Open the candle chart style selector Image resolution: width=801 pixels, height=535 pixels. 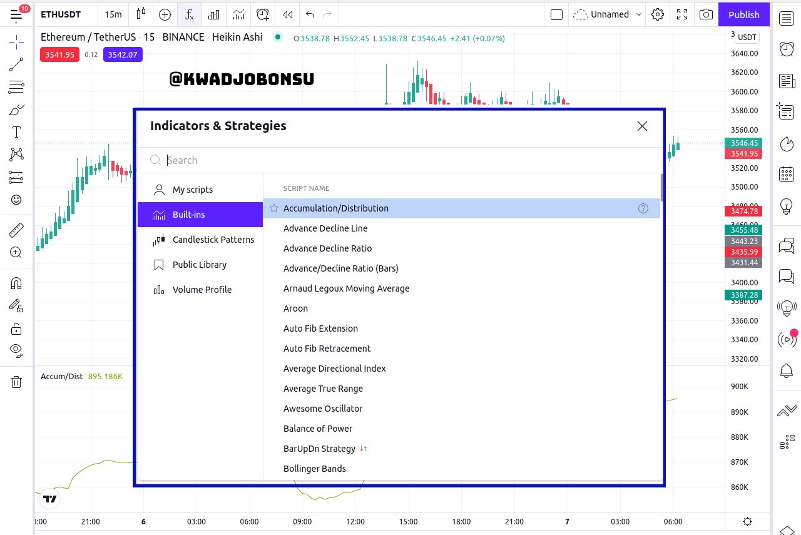(x=141, y=14)
